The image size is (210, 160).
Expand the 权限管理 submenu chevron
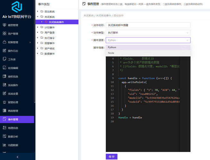point(30,42)
